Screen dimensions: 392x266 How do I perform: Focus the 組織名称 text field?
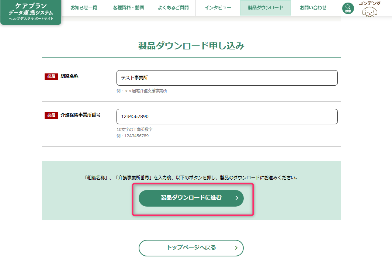pyautogui.click(x=227, y=78)
